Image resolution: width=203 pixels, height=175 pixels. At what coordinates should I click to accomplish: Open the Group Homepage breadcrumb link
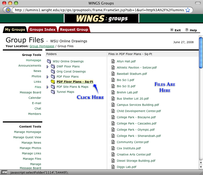42,46
